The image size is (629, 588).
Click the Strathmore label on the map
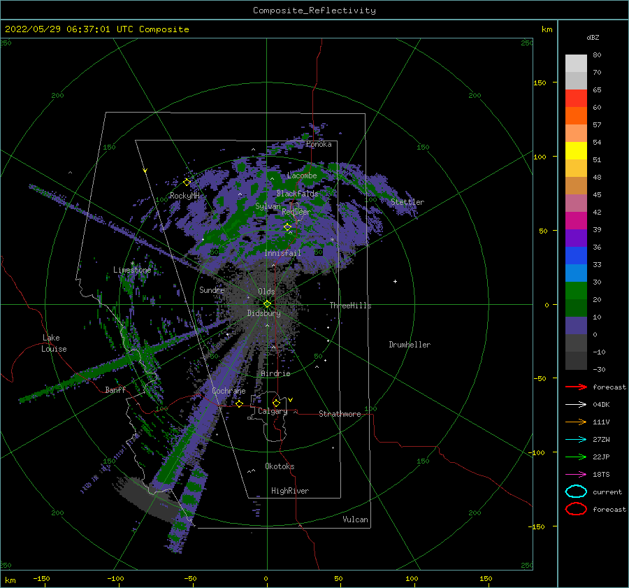pyautogui.click(x=340, y=414)
